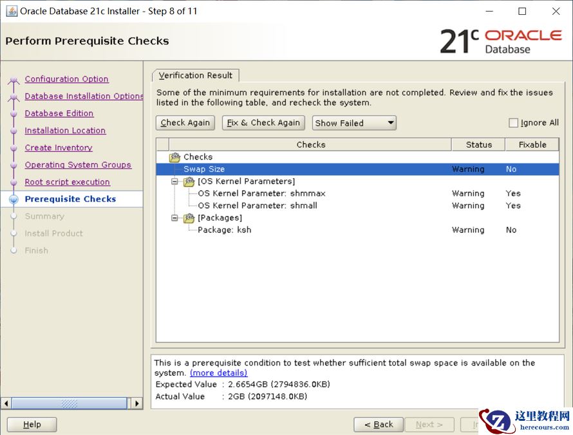Viewport: 573px width, 435px height.
Task: Click the OS Kernel Parameters folder icon
Action: (x=189, y=181)
